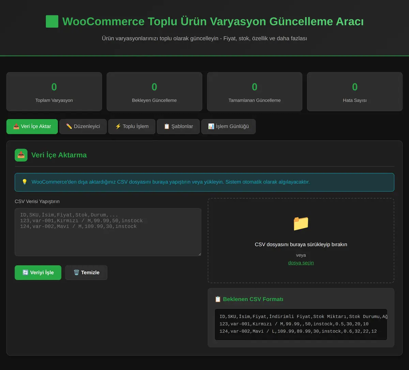Click the folder icon in the drop zone
The image size is (409, 370).
[x=301, y=223]
